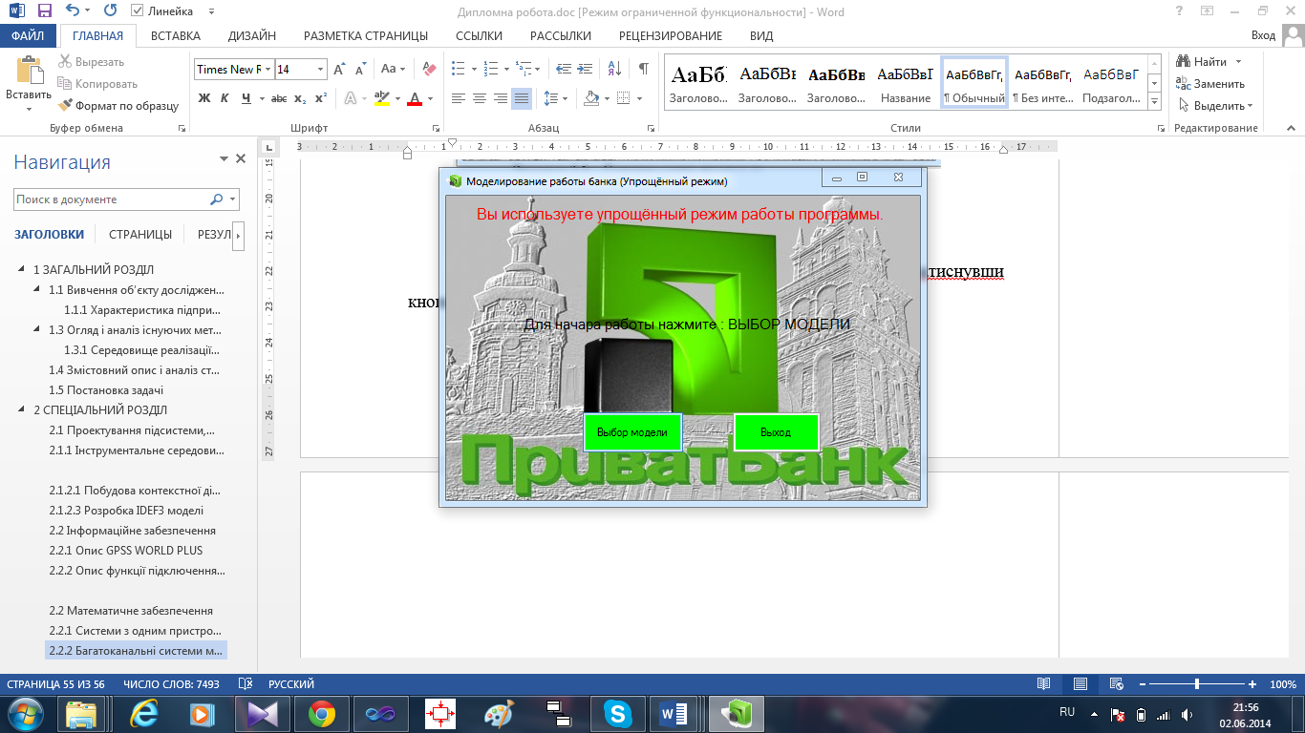
Task: Decrease font size with the shrink font icon
Action: click(361, 69)
